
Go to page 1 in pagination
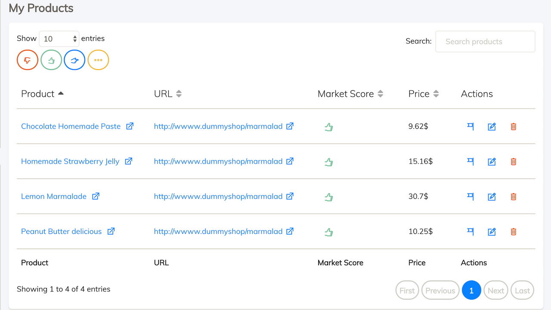[471, 291]
